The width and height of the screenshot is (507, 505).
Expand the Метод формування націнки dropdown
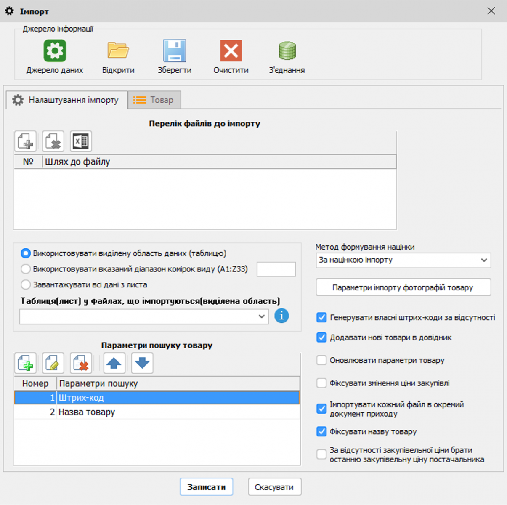pyautogui.click(x=484, y=260)
